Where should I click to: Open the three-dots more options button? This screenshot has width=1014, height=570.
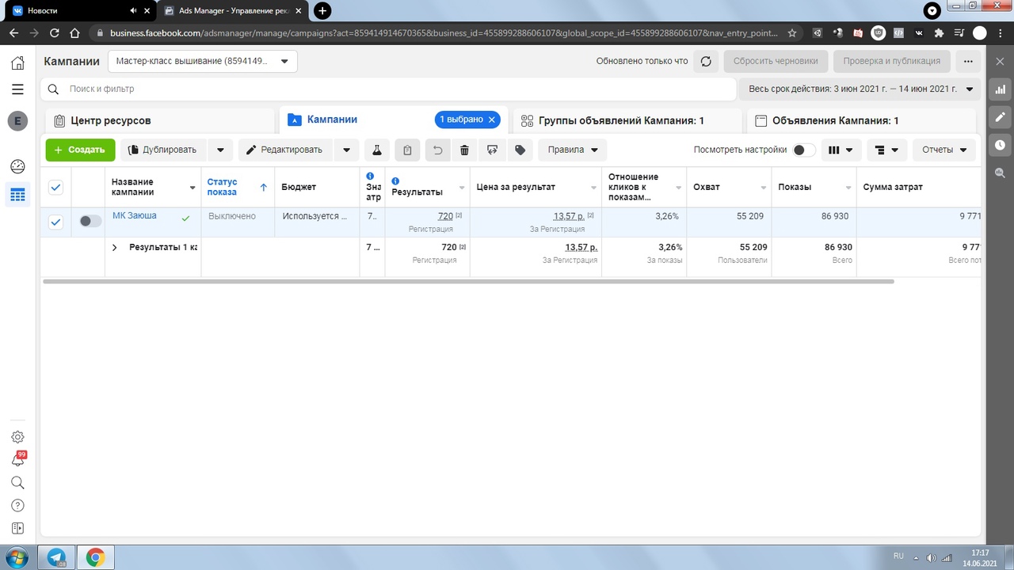[967, 61]
